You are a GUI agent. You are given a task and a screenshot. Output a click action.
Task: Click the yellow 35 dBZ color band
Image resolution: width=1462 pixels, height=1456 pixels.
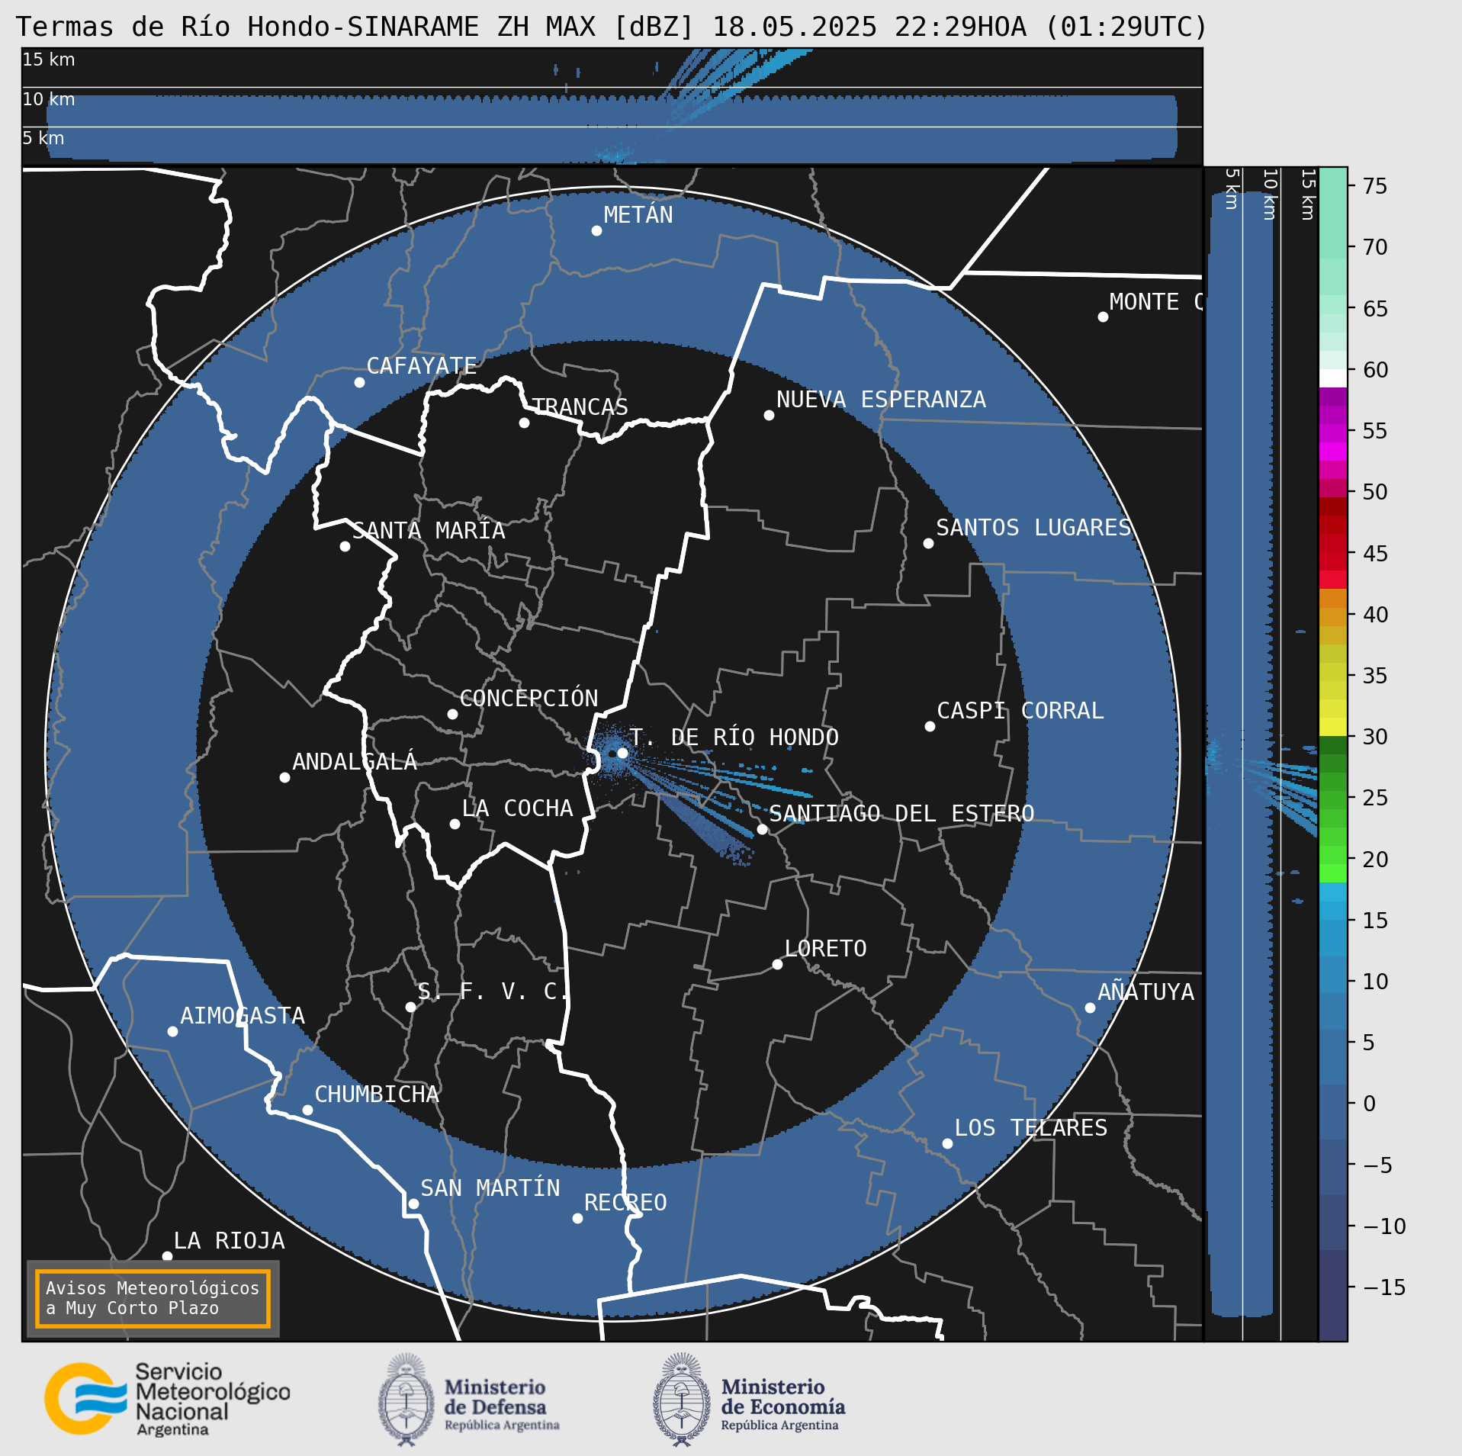tap(1333, 671)
